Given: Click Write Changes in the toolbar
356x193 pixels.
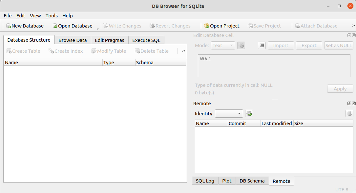Looking at the screenshot, I should [122, 26].
